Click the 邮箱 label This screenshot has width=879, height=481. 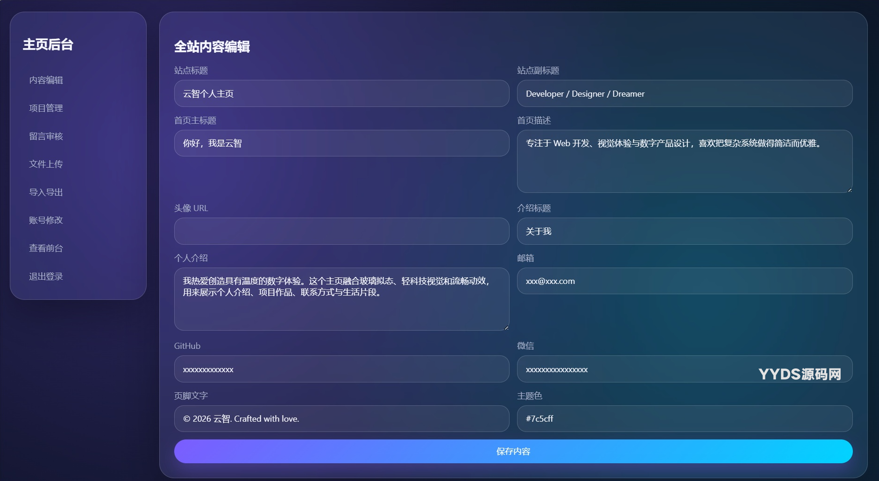pyautogui.click(x=525, y=258)
